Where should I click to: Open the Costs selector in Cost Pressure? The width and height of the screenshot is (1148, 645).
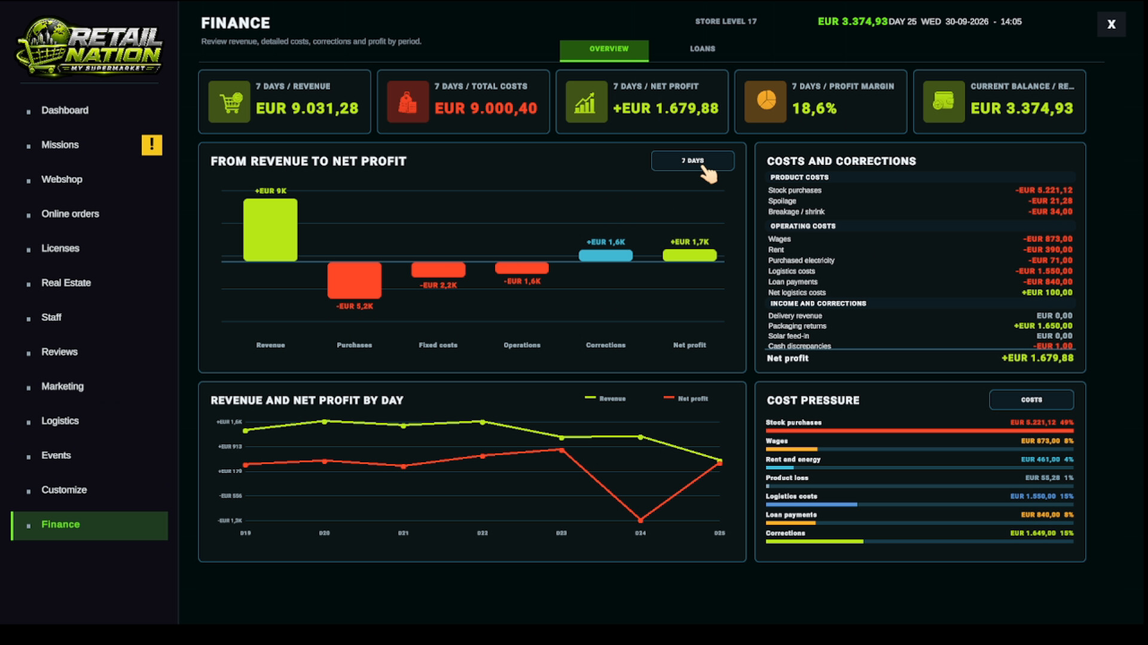pyautogui.click(x=1031, y=400)
